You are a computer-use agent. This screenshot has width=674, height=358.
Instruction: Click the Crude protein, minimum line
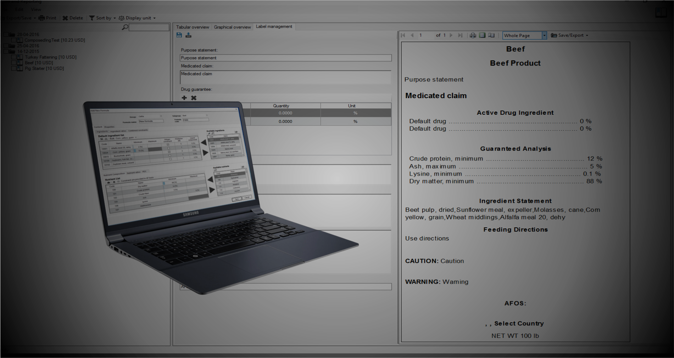(x=506, y=159)
